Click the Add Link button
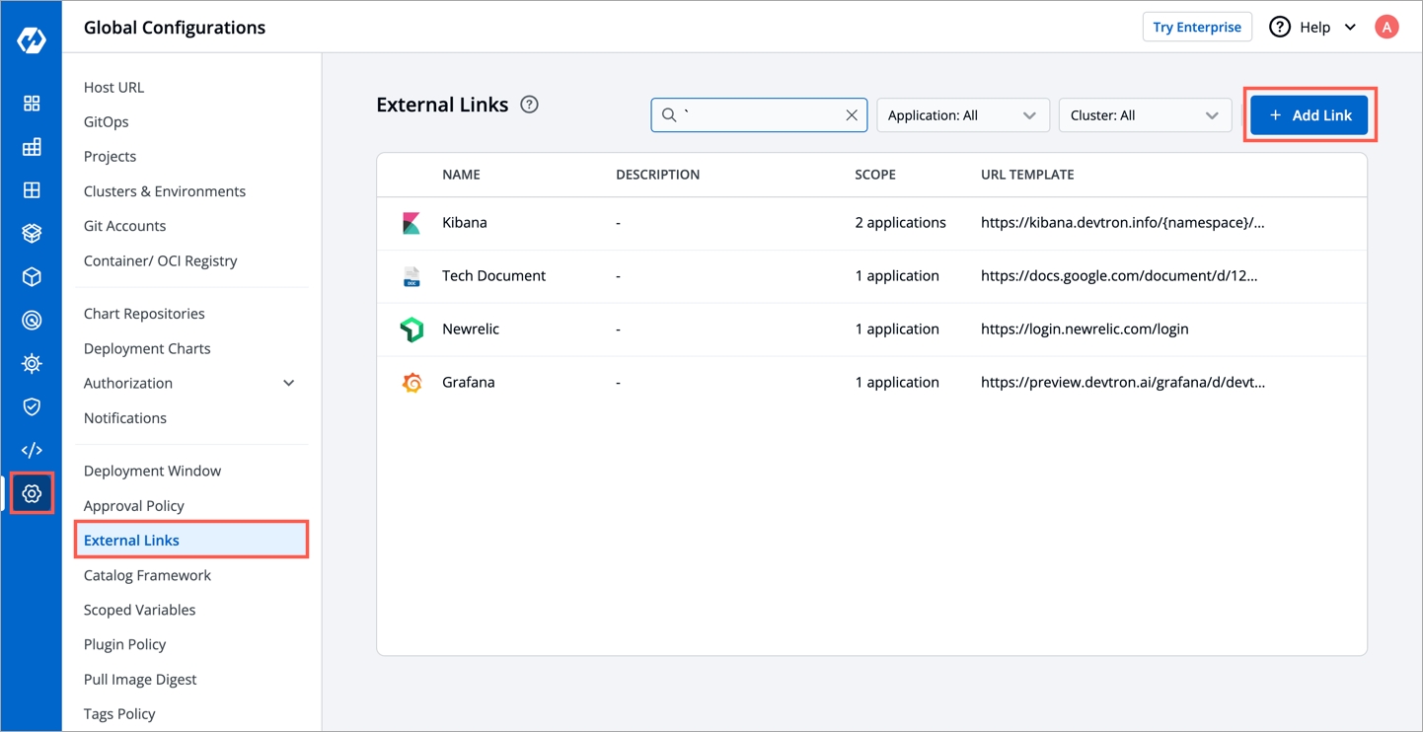Screen dimensions: 1423x732 [1310, 115]
